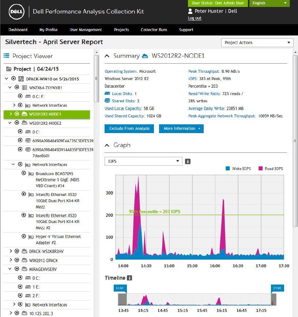The image size is (298, 317).
Task: Click the adapter icon for Intel(R) Ethernet X520 Mezz #2
Action: click(31, 216)
